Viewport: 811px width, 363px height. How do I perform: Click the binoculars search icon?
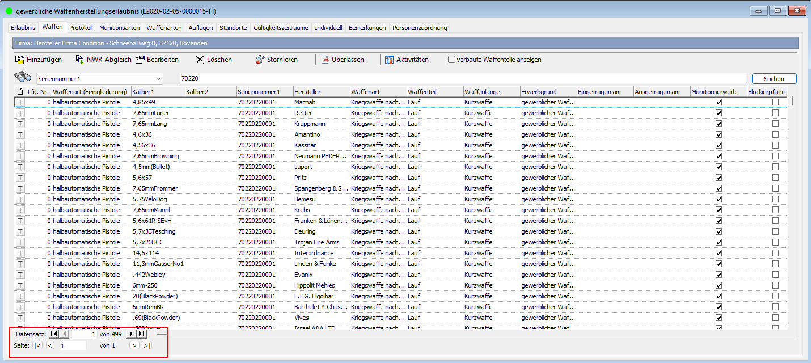23,78
